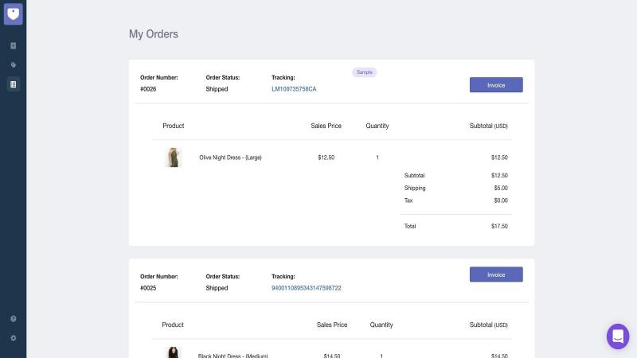
Task: Click the Shipped status of order #0026
Action: pyautogui.click(x=217, y=89)
